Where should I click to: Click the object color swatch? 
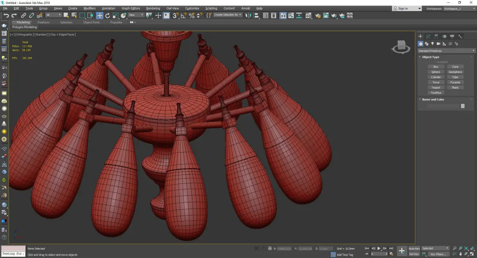[x=463, y=106]
